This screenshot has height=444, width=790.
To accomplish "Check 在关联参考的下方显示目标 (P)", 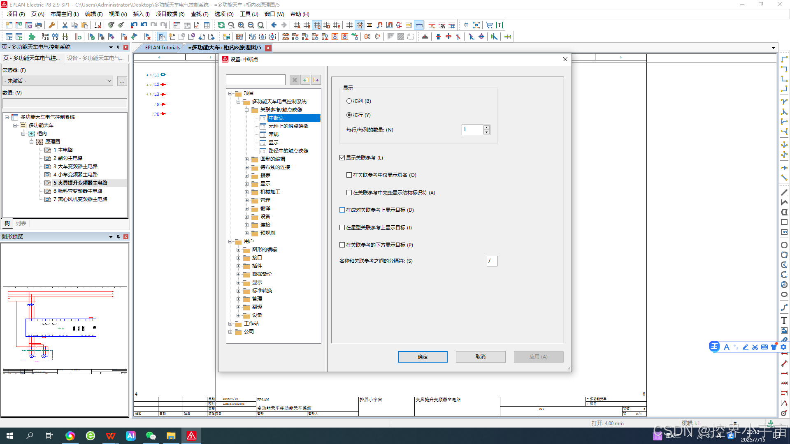I will (342, 245).
